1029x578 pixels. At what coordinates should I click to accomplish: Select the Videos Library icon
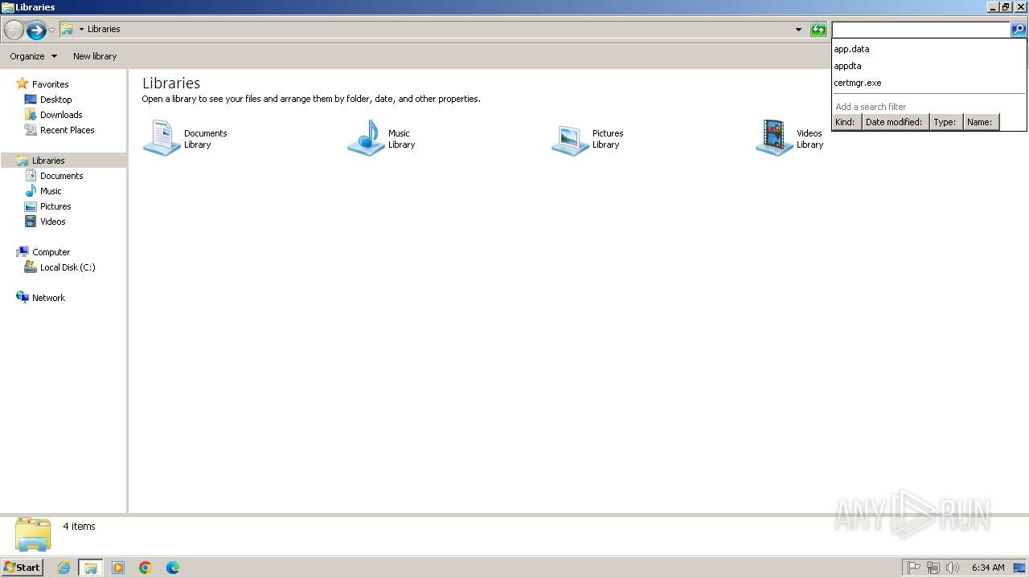(774, 138)
